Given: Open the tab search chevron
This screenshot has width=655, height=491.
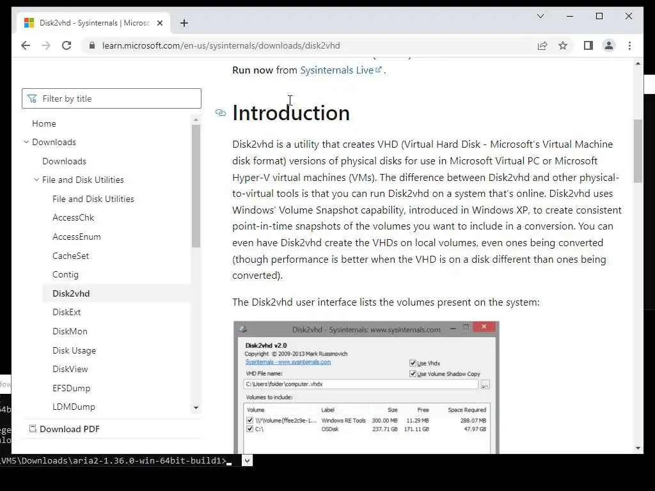Looking at the screenshot, I should 540,16.
